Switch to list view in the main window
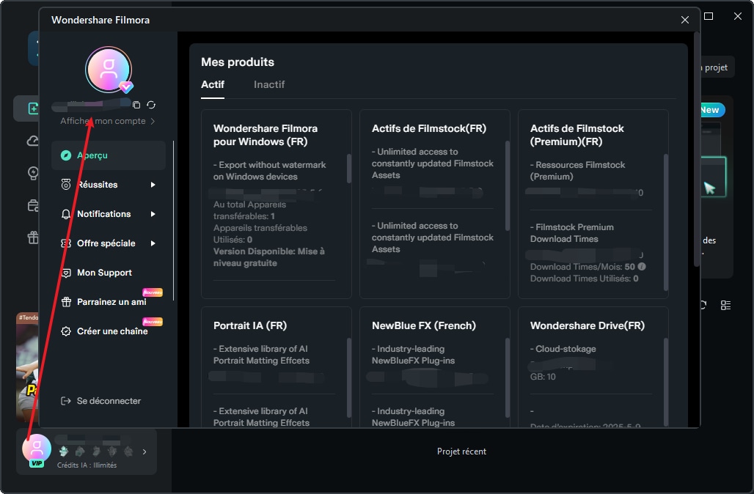754x494 pixels. click(x=725, y=305)
